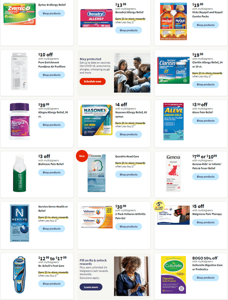Screen dimensions: 228x300
Task: Click the 5% Cash rewards badge
Action: coord(159,206)
